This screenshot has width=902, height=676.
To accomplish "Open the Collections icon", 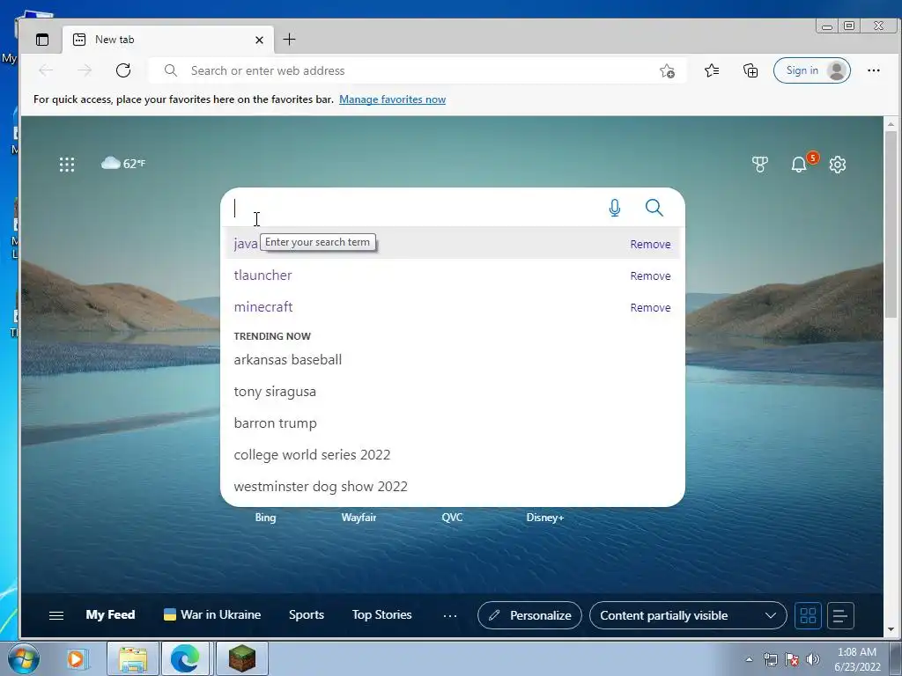I will (x=750, y=70).
